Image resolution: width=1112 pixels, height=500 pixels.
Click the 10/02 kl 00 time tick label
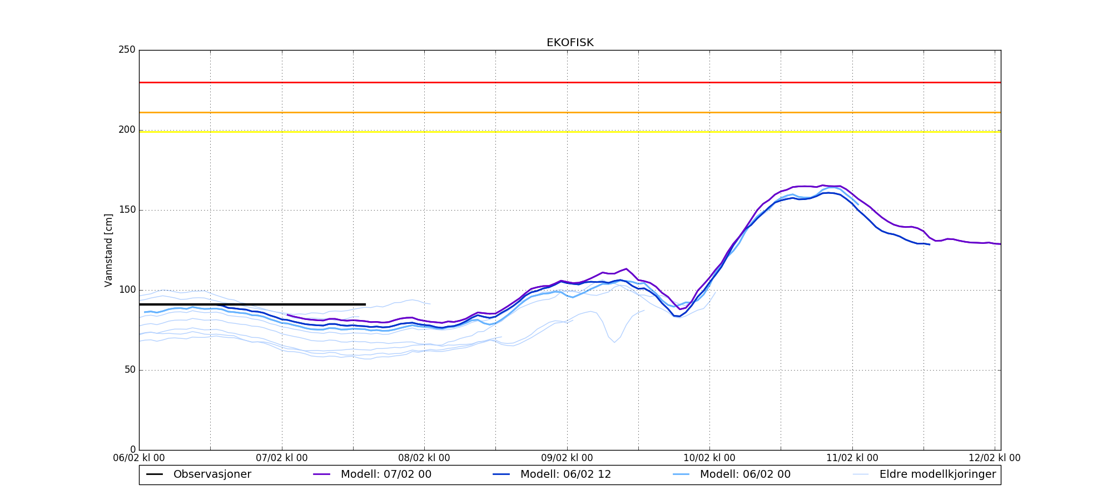point(709,458)
